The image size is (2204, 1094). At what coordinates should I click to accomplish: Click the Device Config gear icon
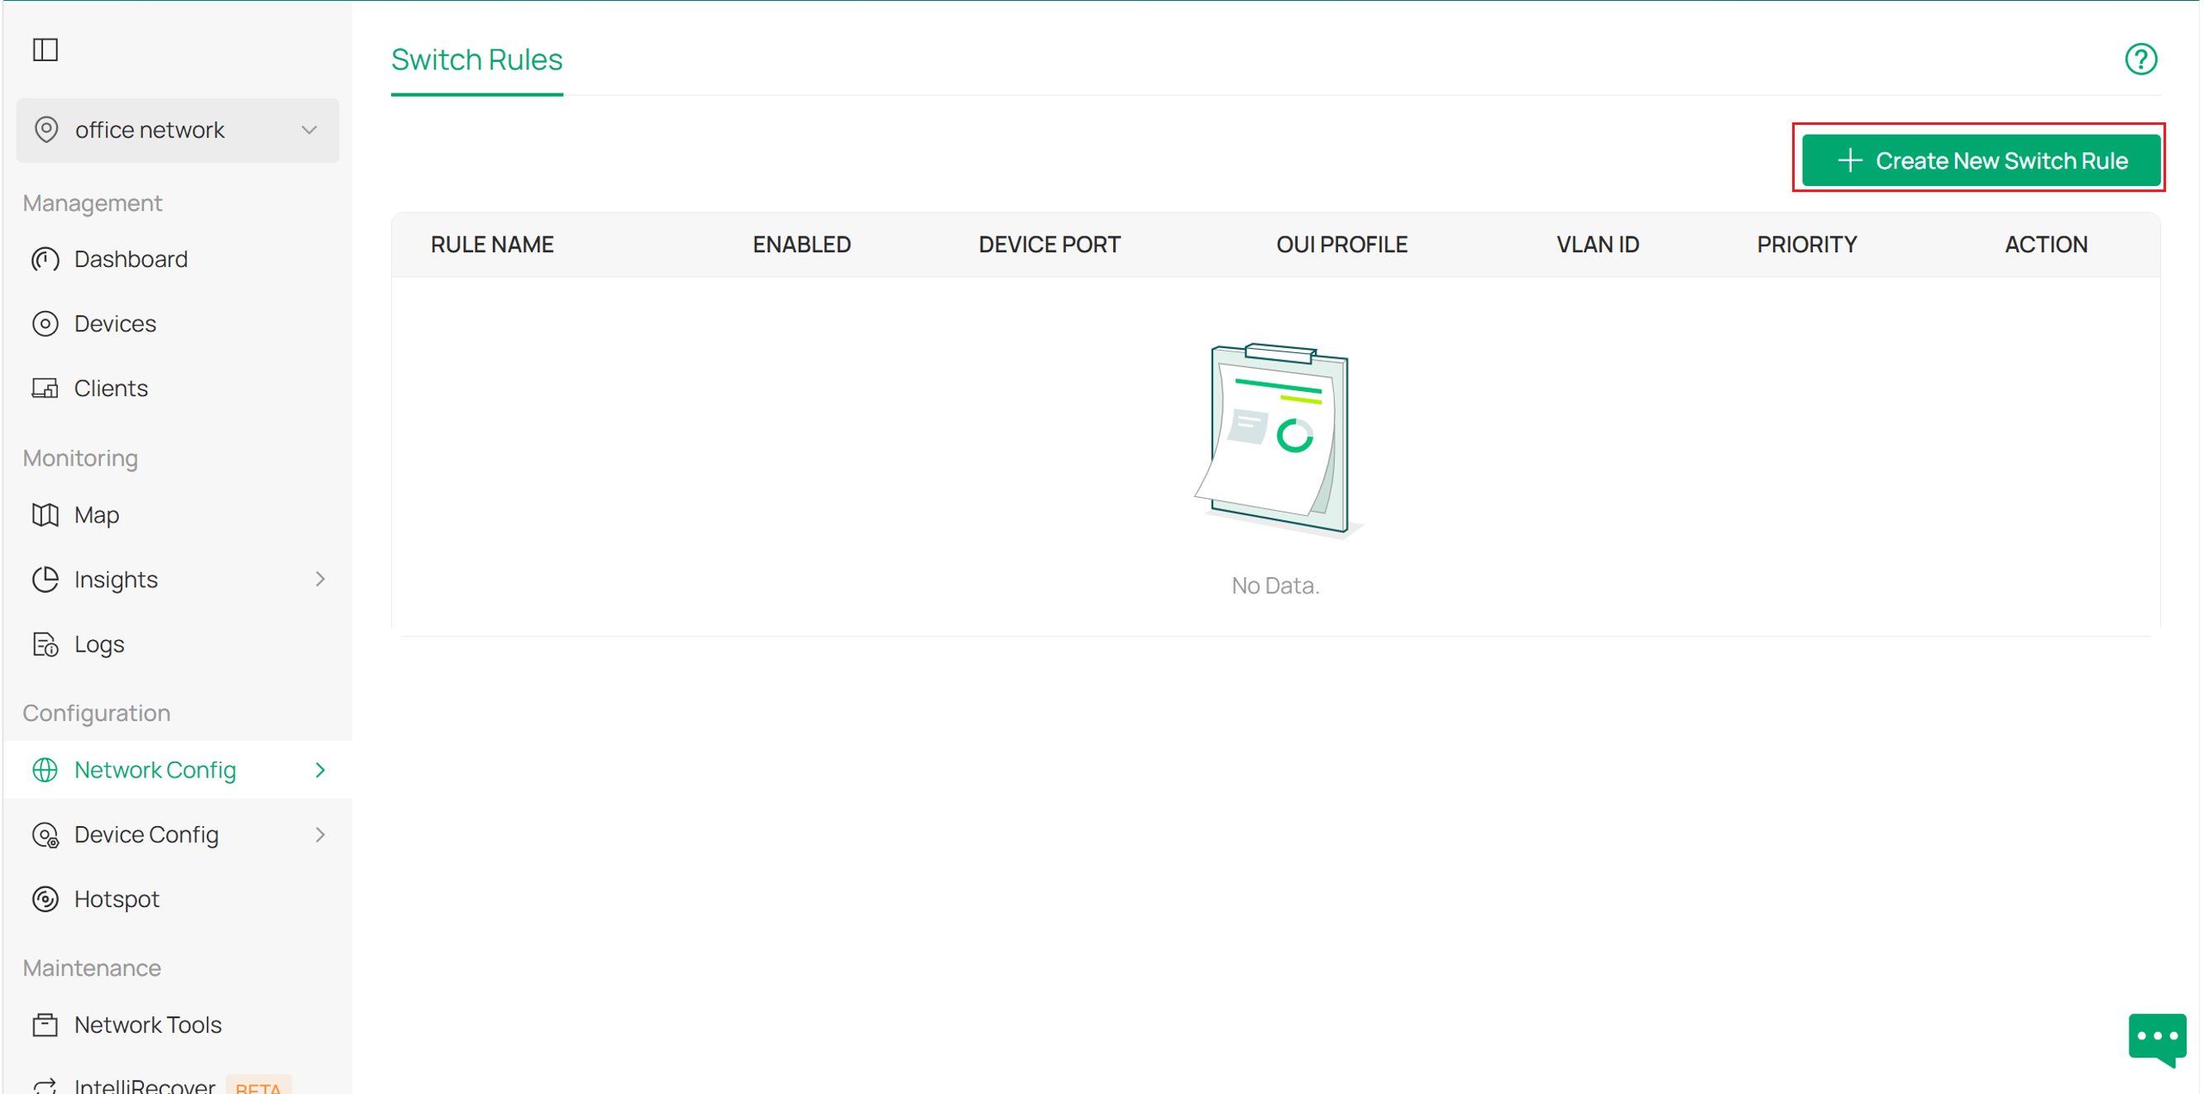[x=45, y=835]
